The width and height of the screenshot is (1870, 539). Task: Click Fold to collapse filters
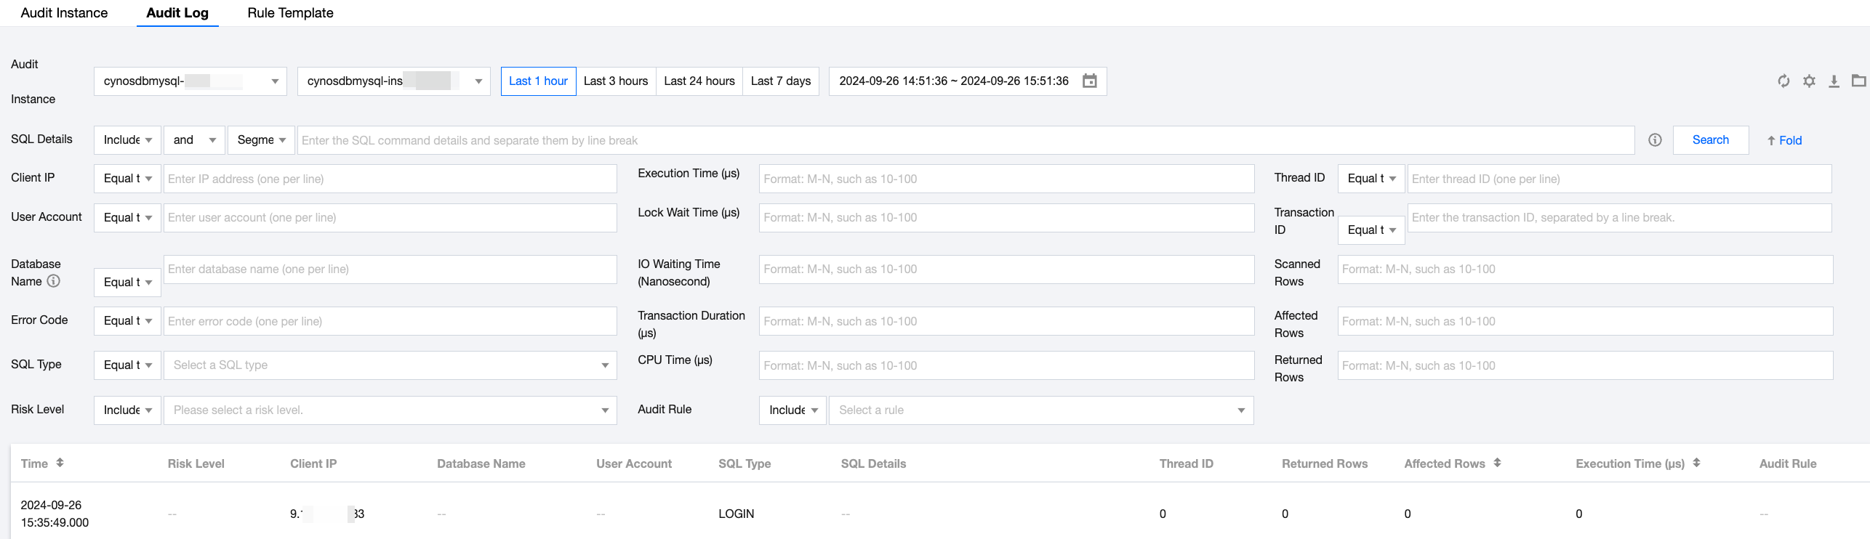click(x=1784, y=141)
